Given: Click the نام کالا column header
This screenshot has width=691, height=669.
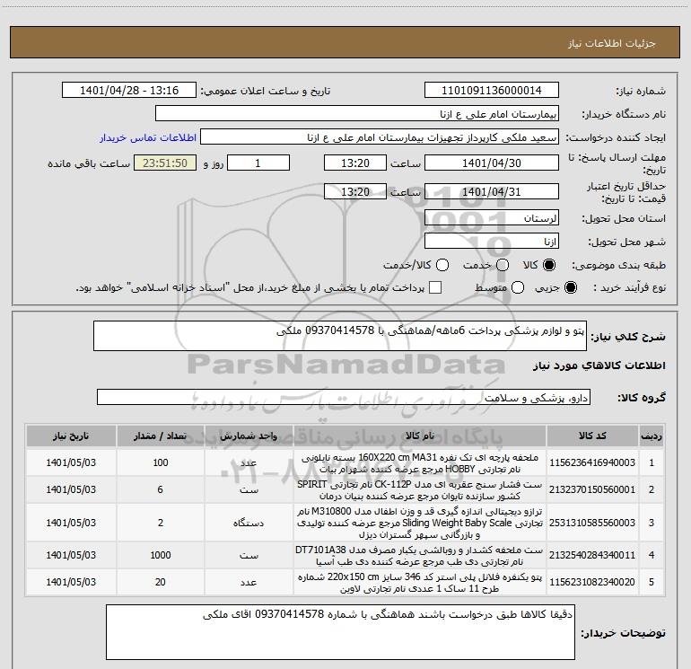Looking at the screenshot, I should point(420,436).
